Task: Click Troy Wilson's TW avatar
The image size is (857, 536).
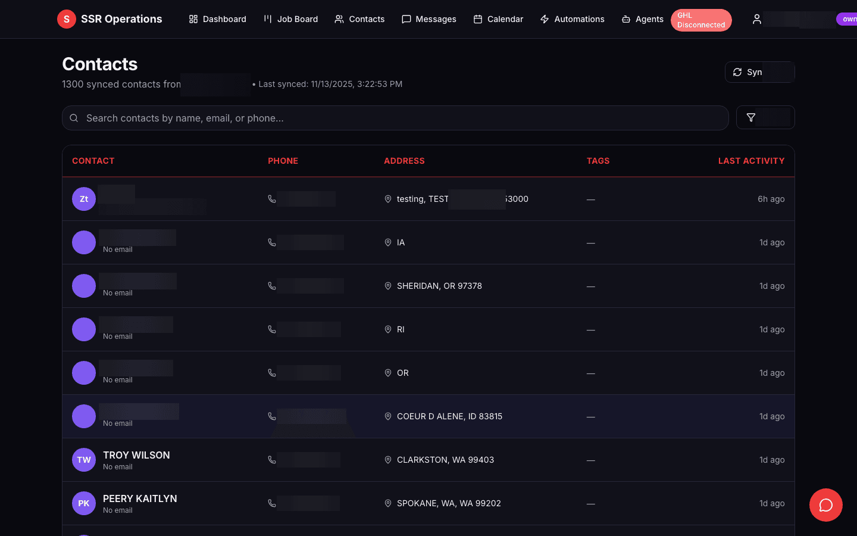Action: [x=83, y=459]
